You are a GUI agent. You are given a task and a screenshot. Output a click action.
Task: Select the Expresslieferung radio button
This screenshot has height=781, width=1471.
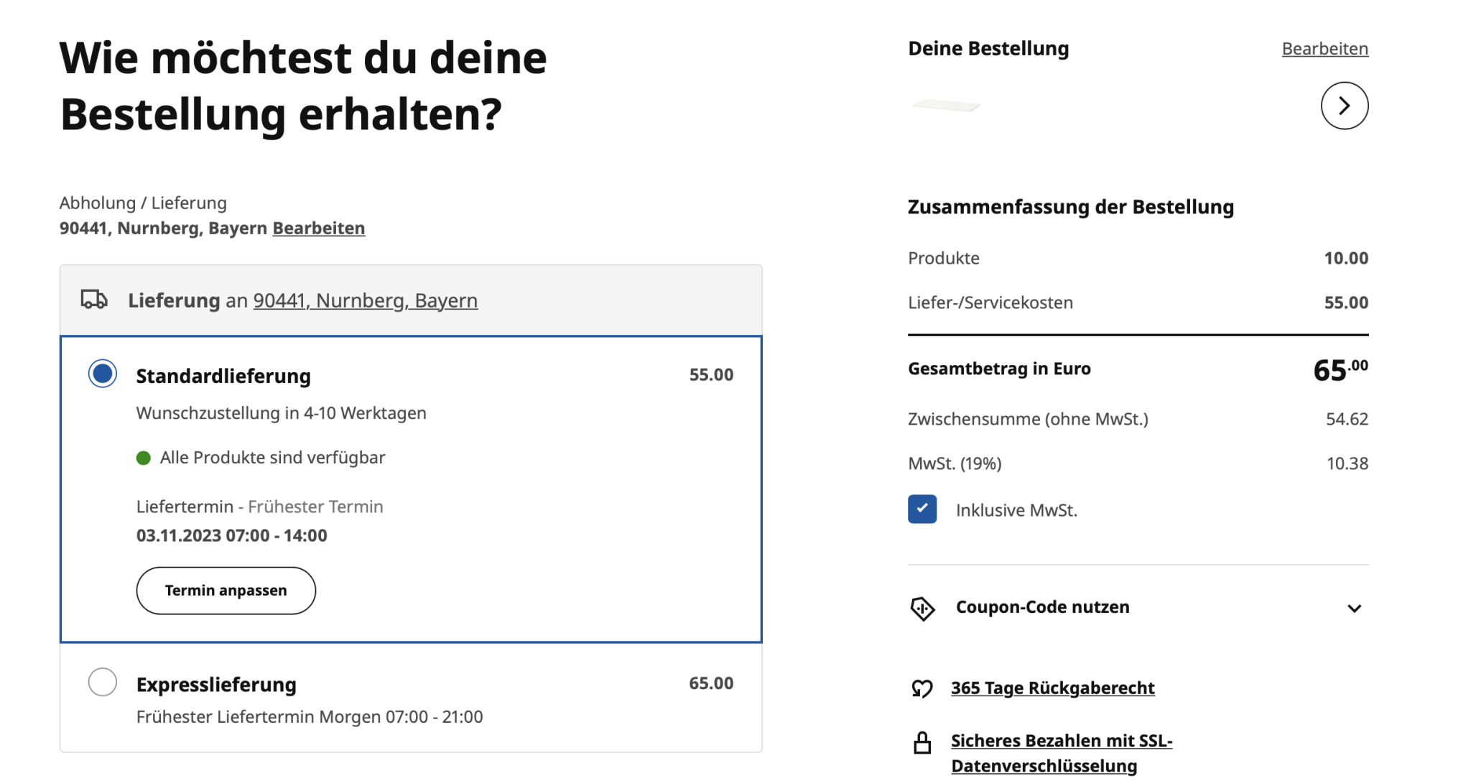tap(103, 682)
